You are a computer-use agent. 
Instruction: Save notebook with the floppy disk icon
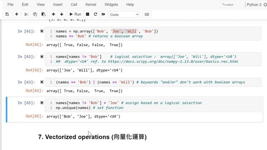pos(7,14)
